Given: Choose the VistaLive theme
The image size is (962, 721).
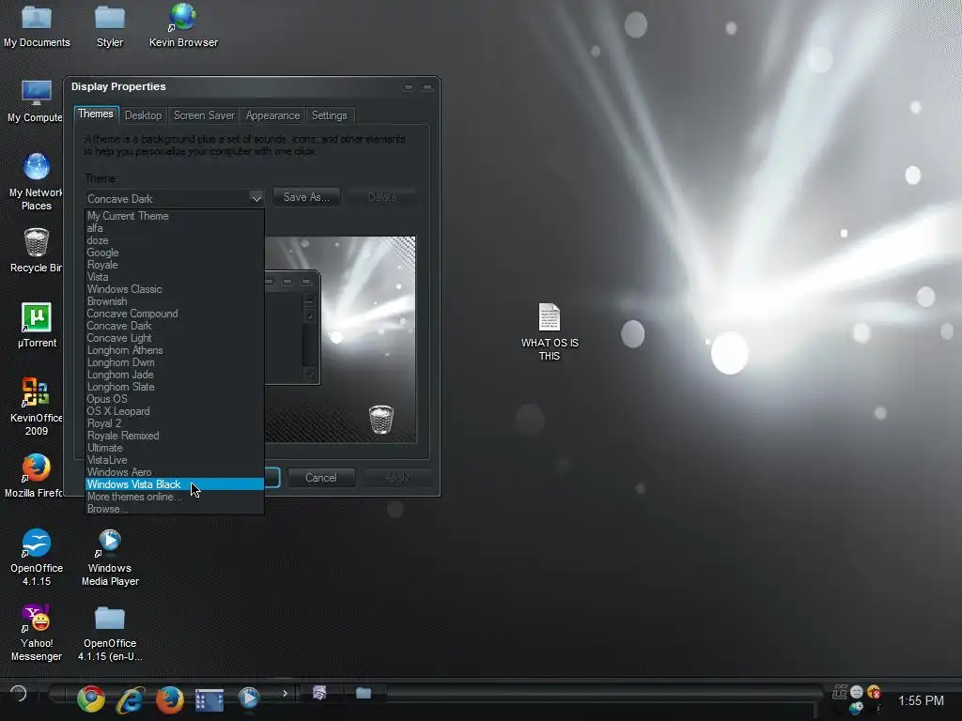Looking at the screenshot, I should 174,460.
